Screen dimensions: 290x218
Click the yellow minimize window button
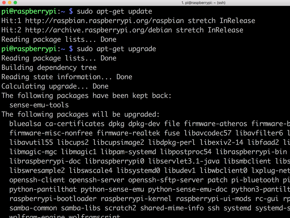(10, 3)
